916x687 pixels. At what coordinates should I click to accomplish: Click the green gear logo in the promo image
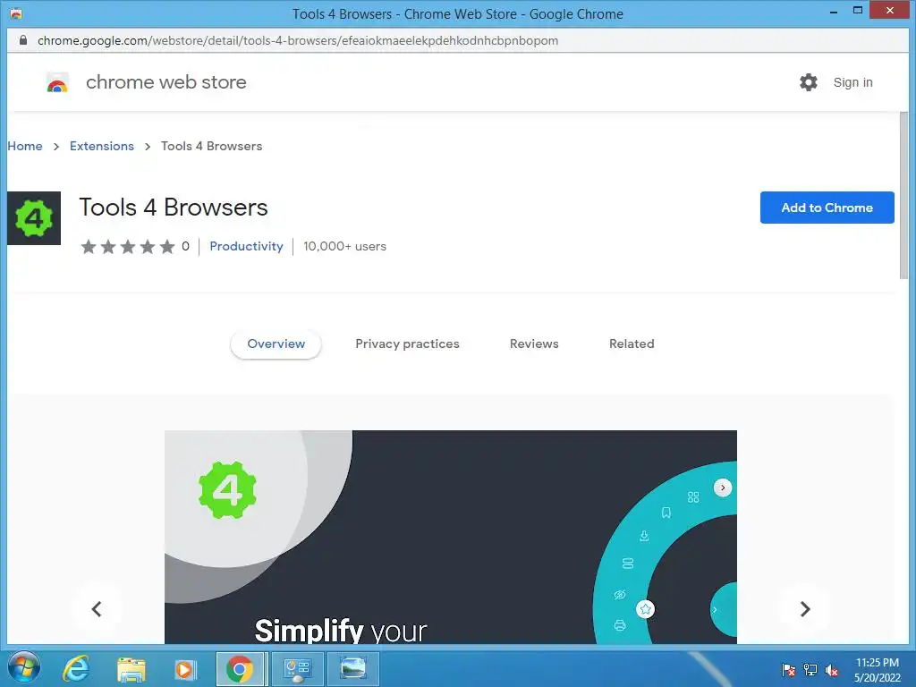(x=227, y=490)
